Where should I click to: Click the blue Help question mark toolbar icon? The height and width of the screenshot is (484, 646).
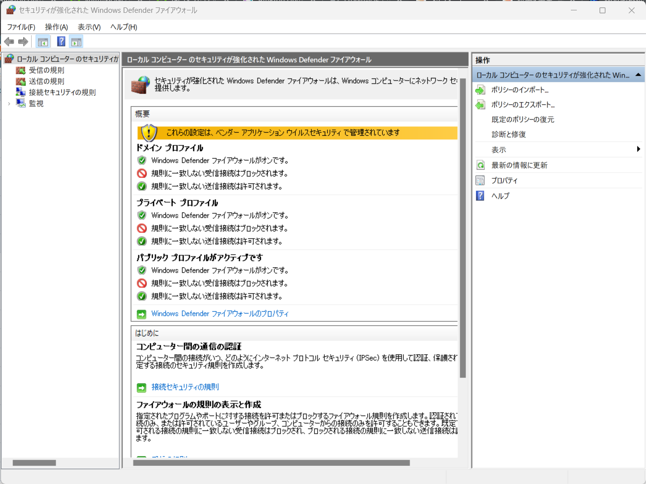pos(61,42)
